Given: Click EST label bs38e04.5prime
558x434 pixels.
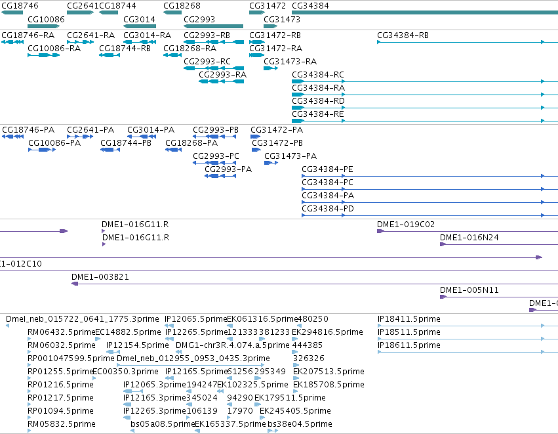Looking at the screenshot, I should pyautogui.click(x=300, y=425).
